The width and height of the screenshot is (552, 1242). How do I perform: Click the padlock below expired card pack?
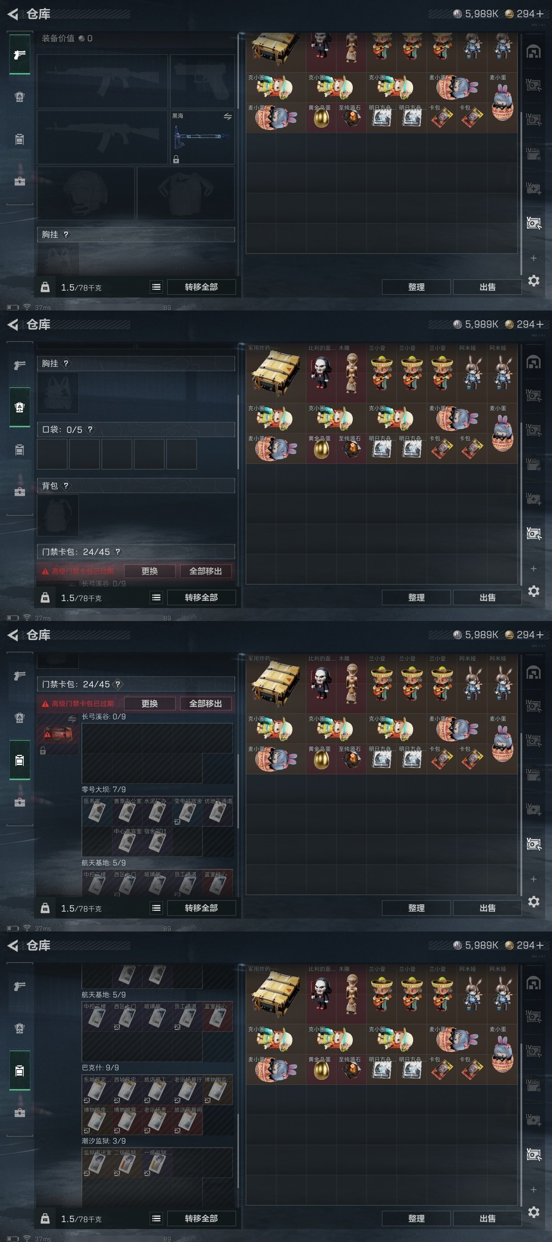[x=43, y=750]
